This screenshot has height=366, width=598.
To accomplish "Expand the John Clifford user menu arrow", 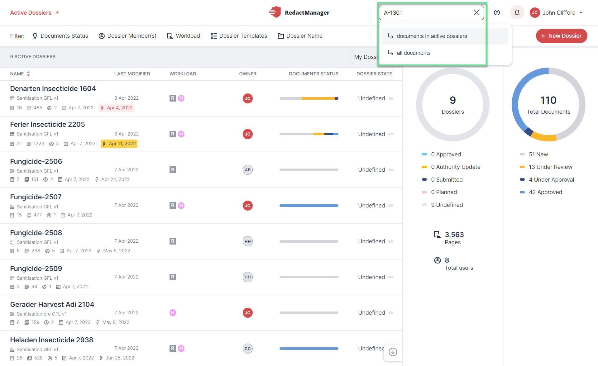I will pos(581,13).
